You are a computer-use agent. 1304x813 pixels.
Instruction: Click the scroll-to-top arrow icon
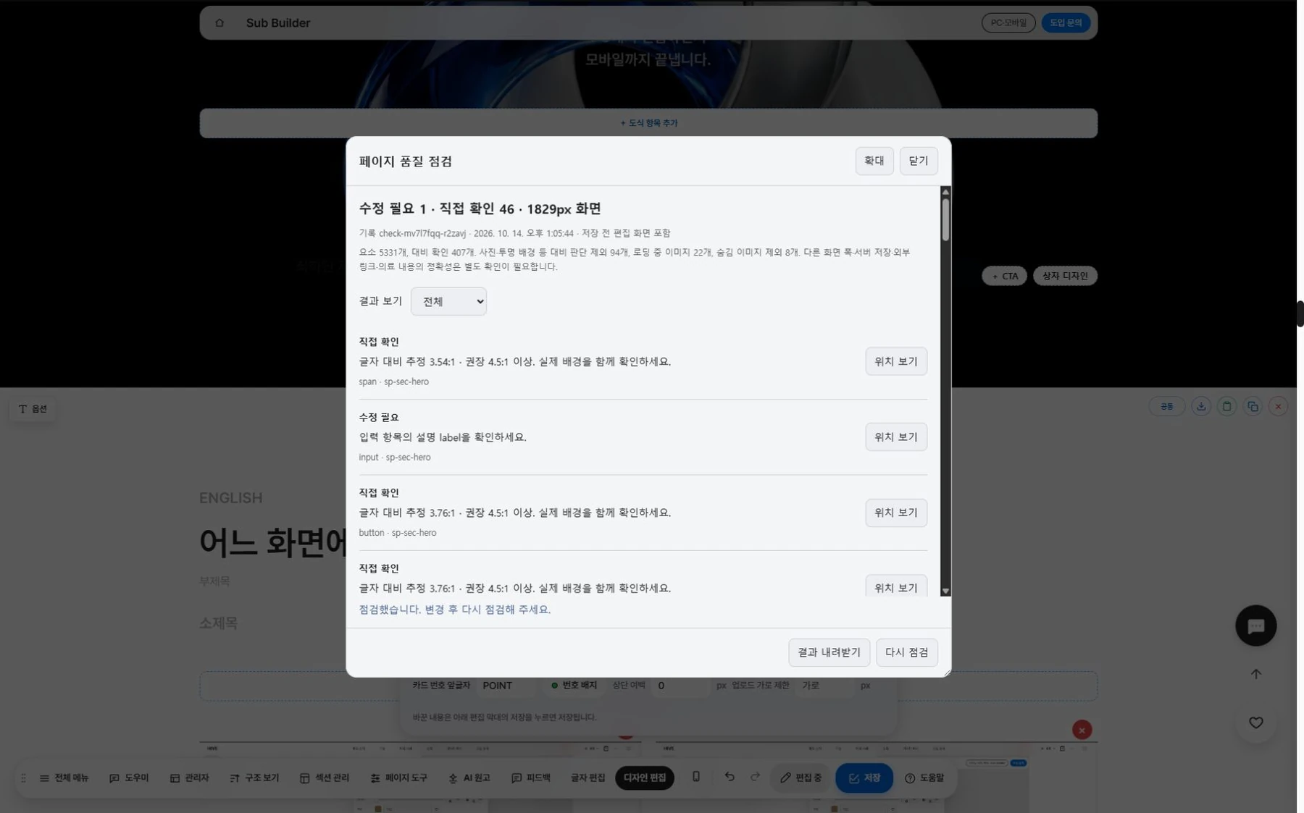click(1255, 674)
